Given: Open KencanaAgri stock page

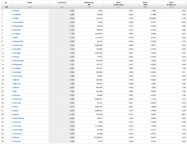Looking at the screenshot, I should 19,61.
